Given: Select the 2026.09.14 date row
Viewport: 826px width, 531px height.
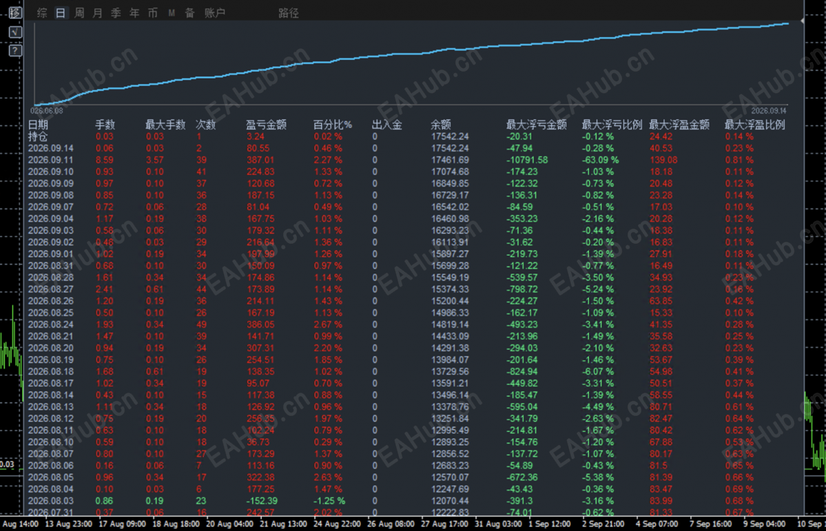Looking at the screenshot, I should pos(50,149).
